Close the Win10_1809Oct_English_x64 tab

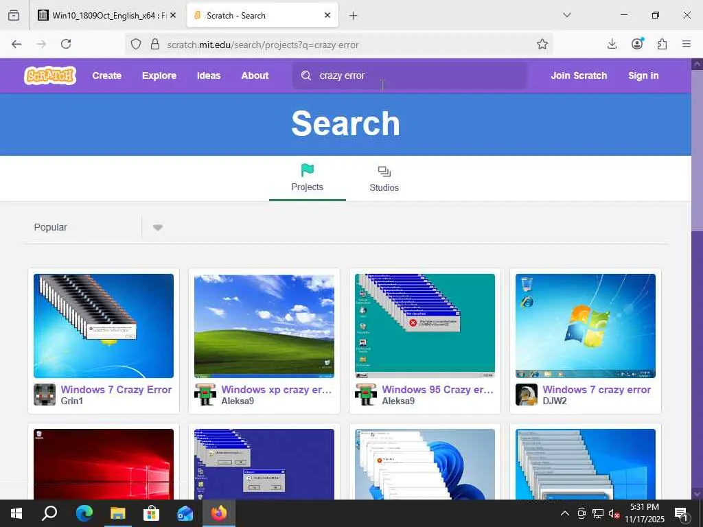pos(173,15)
